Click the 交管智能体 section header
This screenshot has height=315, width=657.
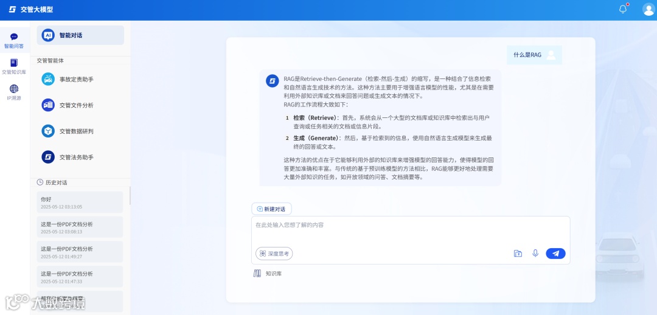(x=50, y=61)
